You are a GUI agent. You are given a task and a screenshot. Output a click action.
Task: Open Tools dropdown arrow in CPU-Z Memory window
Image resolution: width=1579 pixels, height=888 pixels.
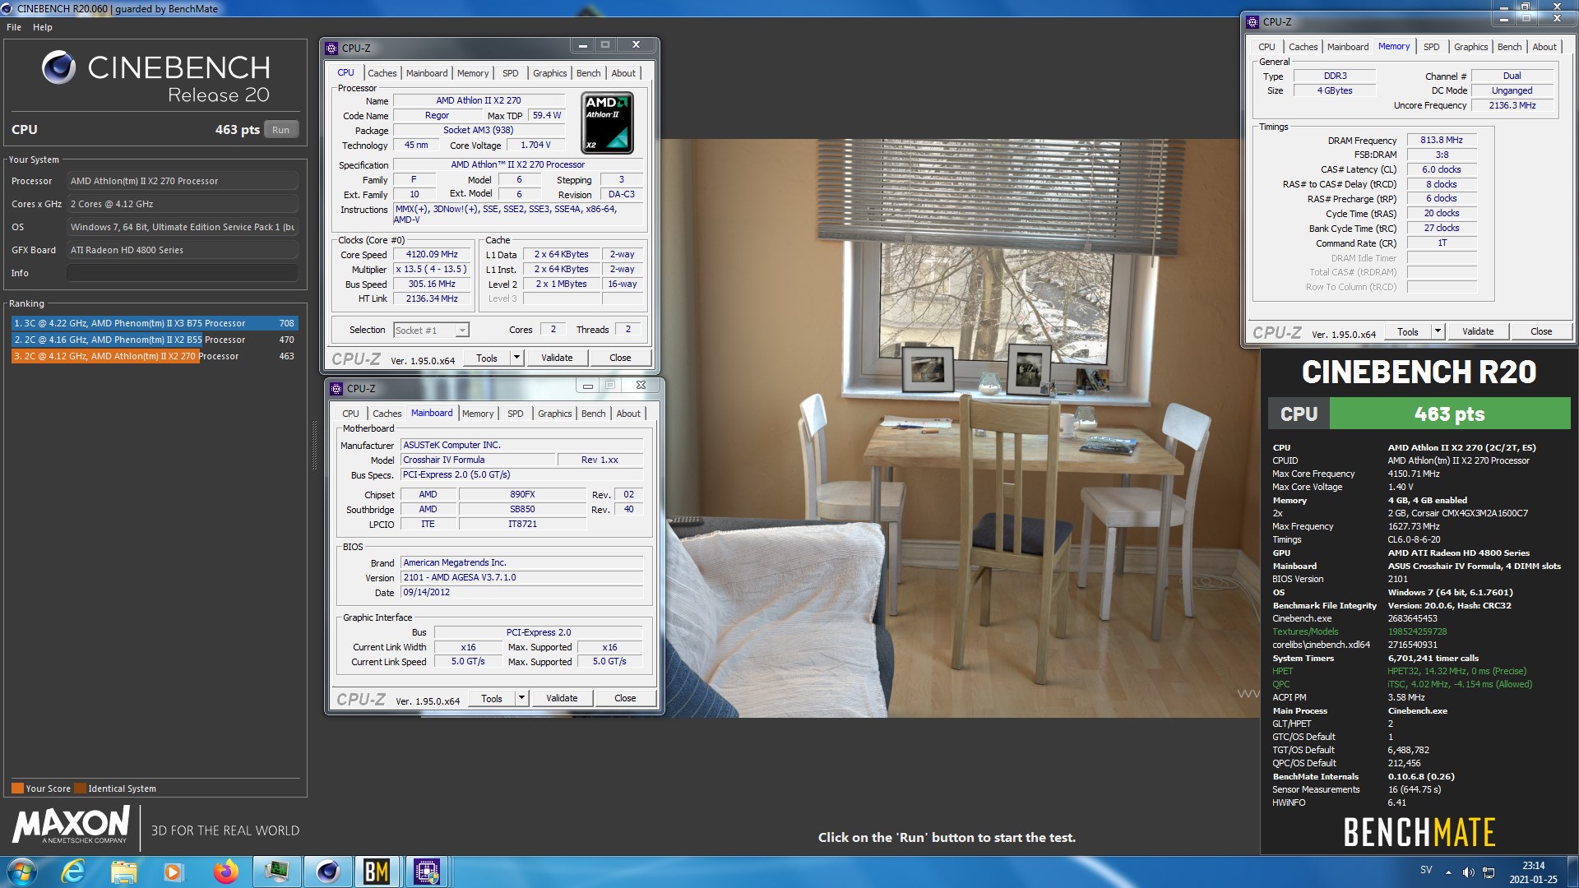pos(1438,331)
